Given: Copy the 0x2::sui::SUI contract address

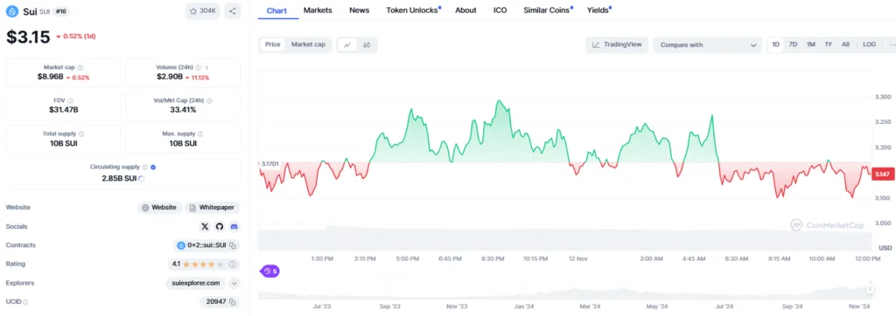Looking at the screenshot, I should coord(233,245).
